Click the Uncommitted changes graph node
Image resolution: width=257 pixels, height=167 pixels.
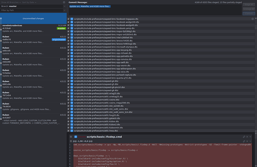1,19
